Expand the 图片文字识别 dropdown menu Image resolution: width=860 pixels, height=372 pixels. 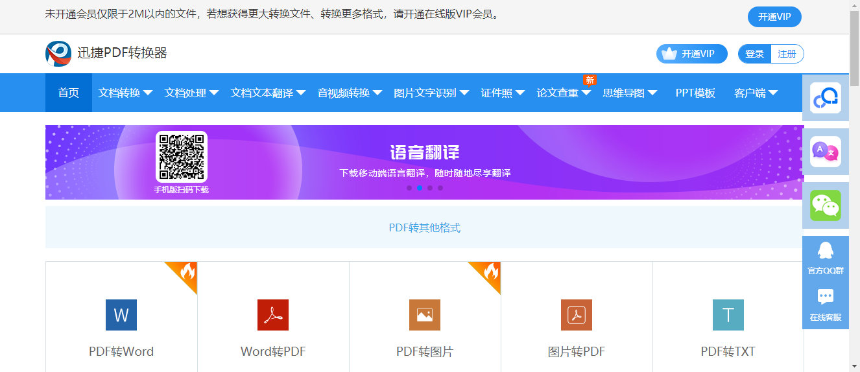coord(431,93)
